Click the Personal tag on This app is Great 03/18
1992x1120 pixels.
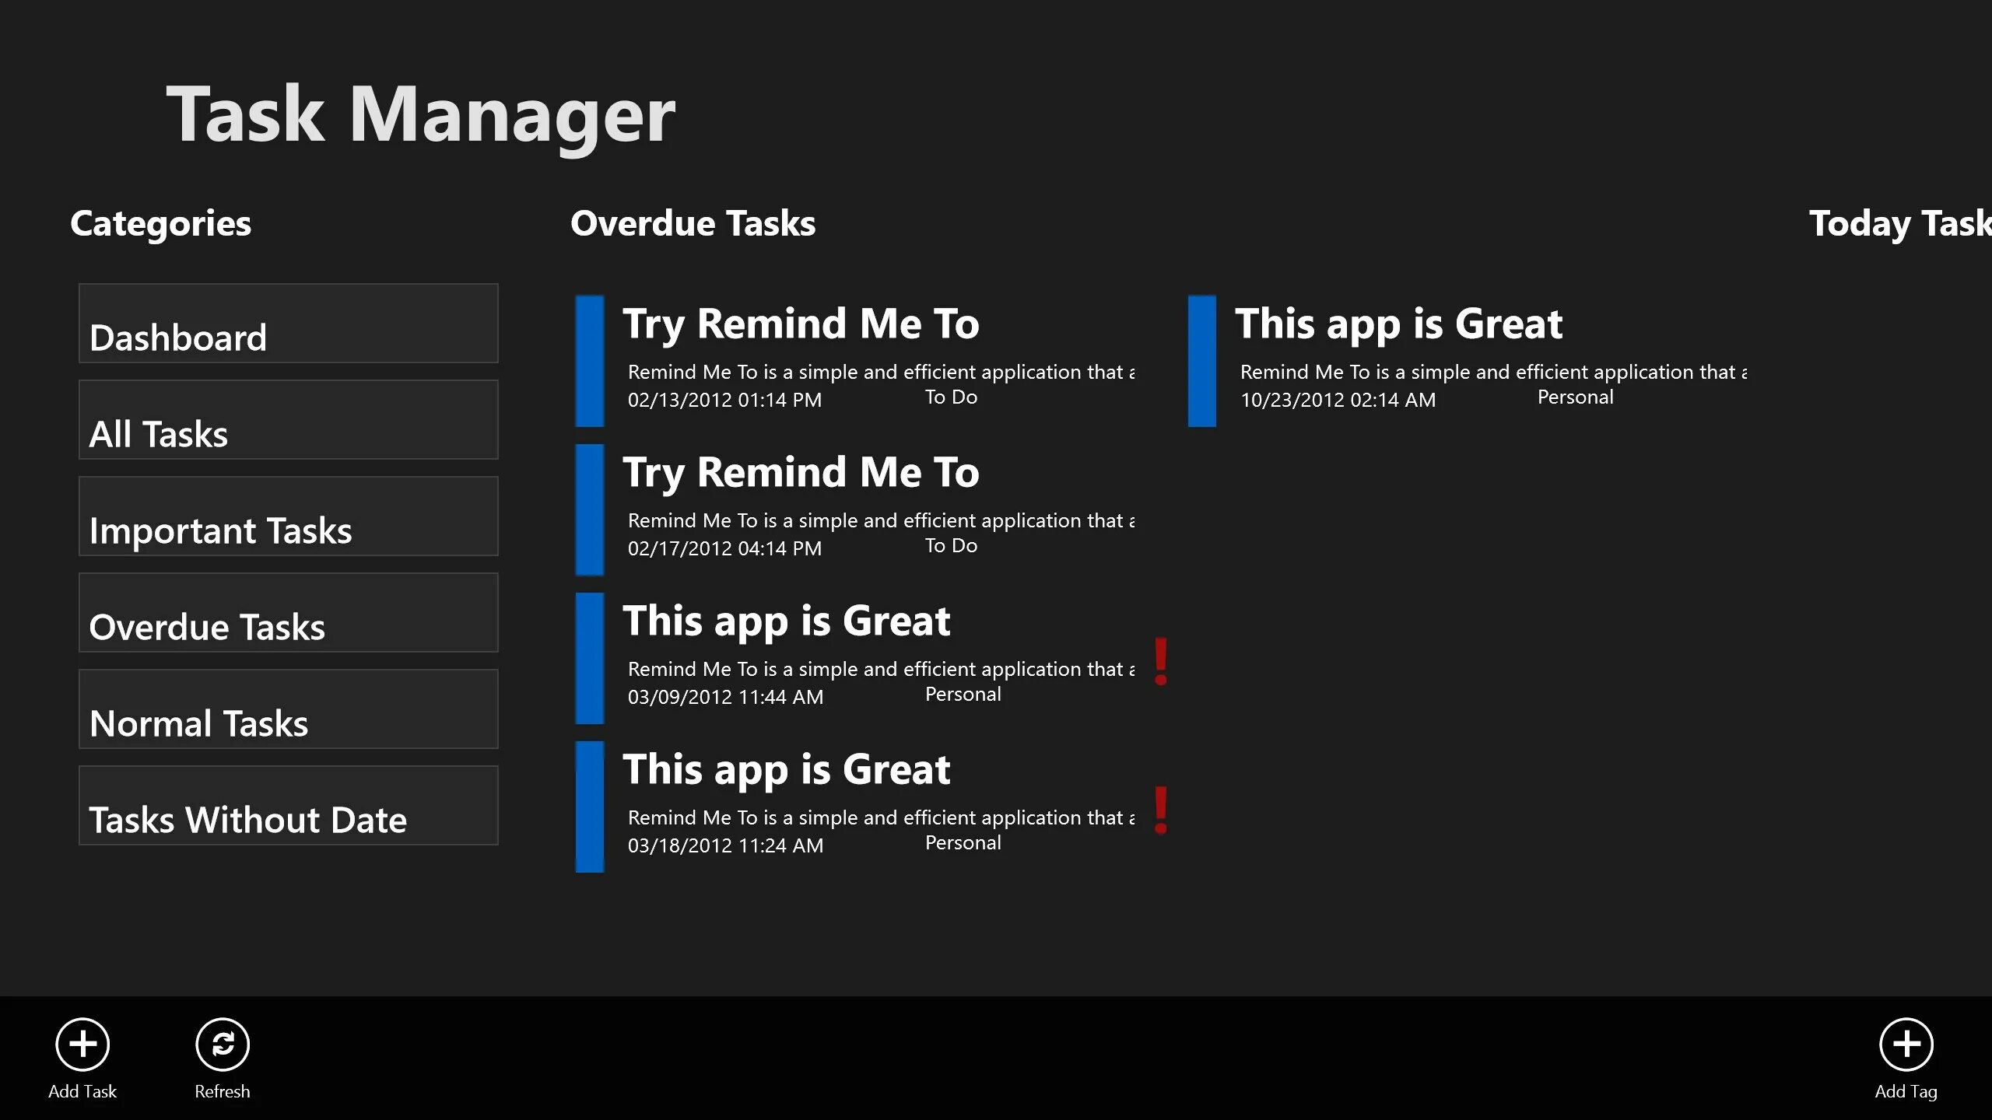[x=960, y=841]
